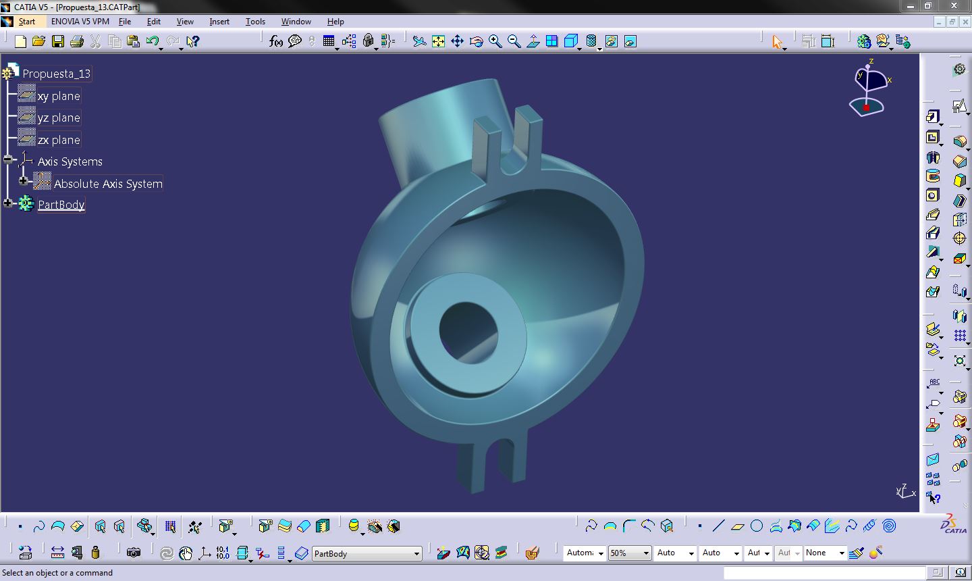Select the Chamfer tool
This screenshot has height=581, width=972.
(959, 161)
